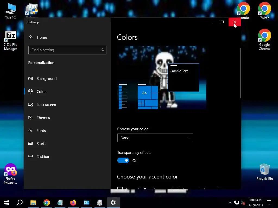Image resolution: width=278 pixels, height=208 pixels.
Task: Select Twitch desktop shortcut
Action: click(264, 11)
